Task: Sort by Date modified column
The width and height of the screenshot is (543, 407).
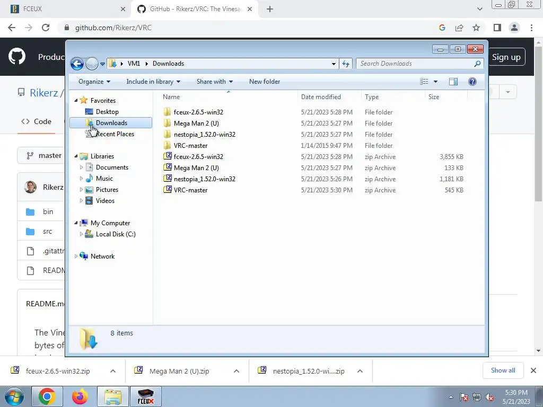Action: 329,97
